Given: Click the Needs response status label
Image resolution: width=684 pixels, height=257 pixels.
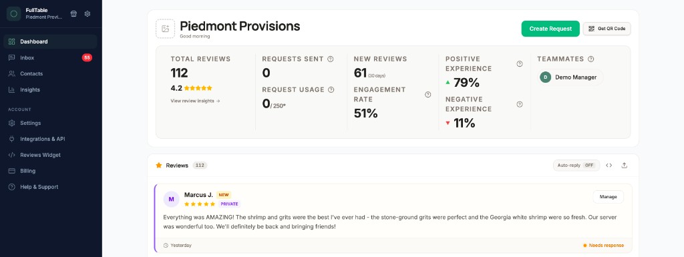Looking at the screenshot, I should coord(604,246).
